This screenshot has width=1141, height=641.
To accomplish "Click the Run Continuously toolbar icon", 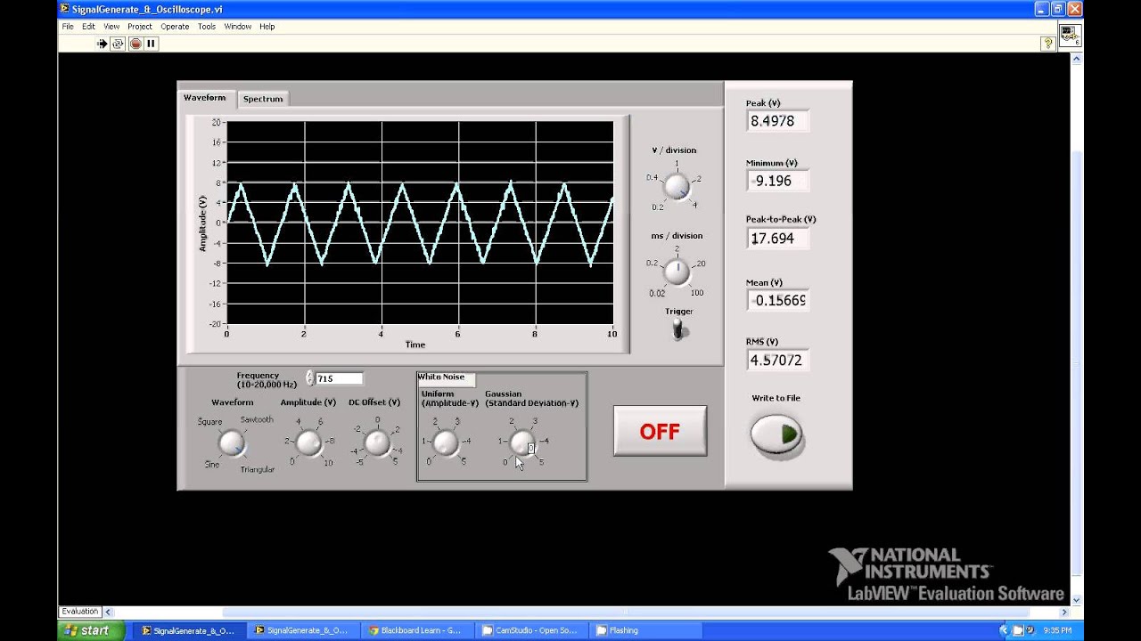I will click(118, 43).
